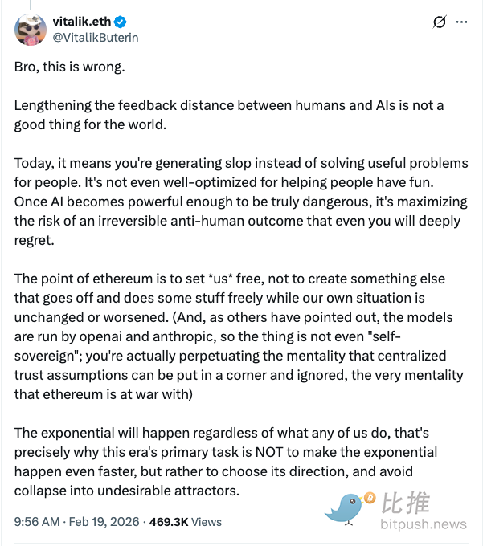Click the blue bird watermark logo
483x546 pixels.
pos(346,507)
